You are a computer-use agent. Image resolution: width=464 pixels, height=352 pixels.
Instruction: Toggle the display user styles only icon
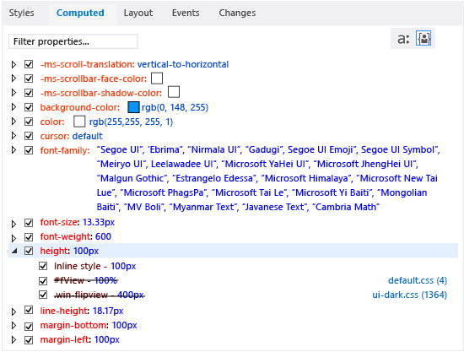click(424, 39)
